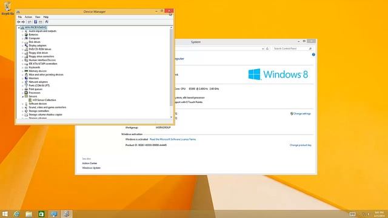Click the Device Manager vertical scrollbar thumb

click(171, 68)
